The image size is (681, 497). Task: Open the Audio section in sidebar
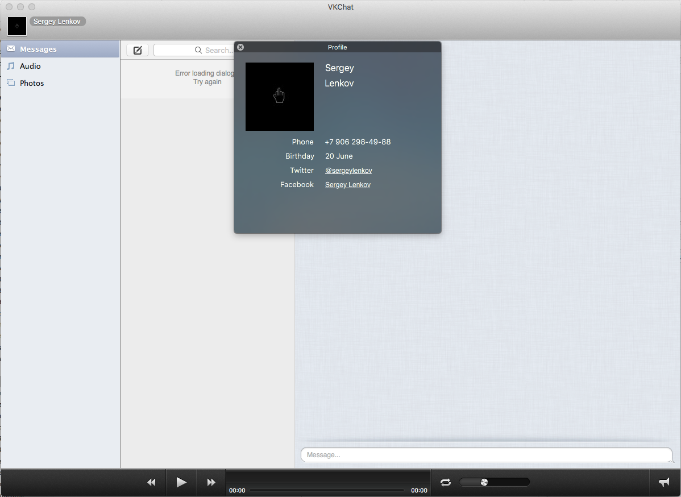60,66
